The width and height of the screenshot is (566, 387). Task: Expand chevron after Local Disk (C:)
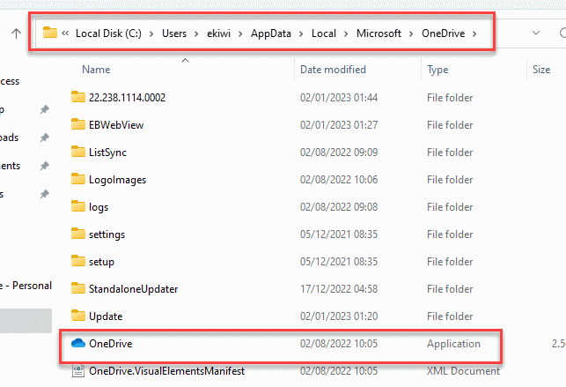(x=151, y=34)
